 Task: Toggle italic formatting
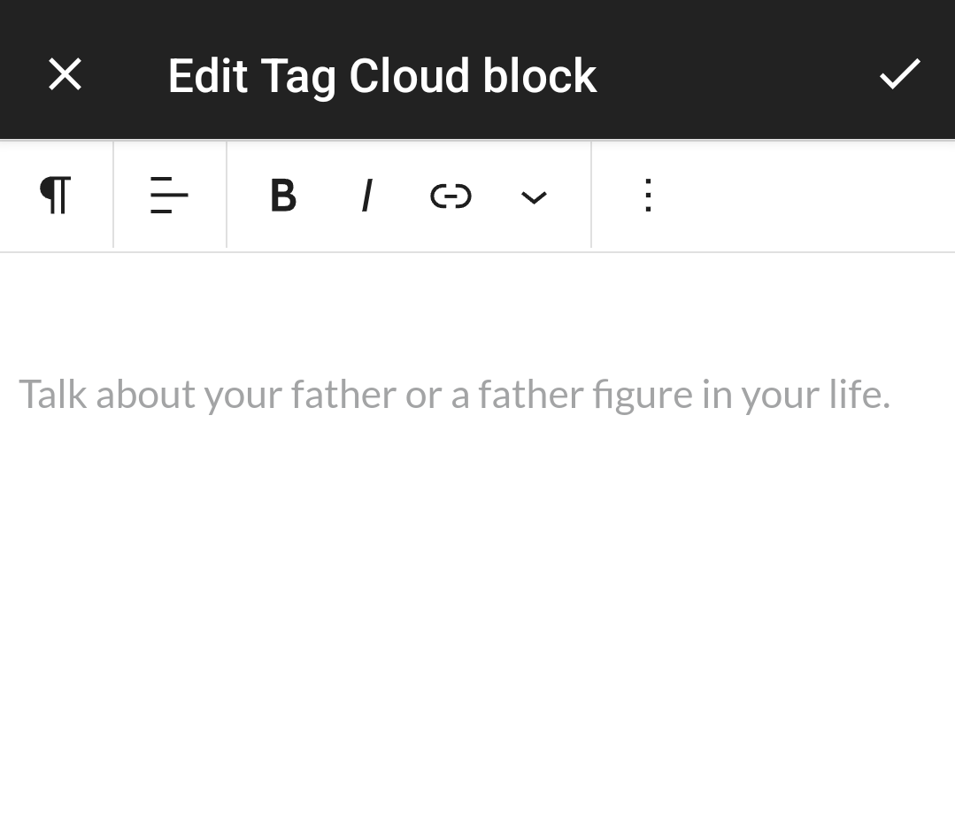coord(366,196)
